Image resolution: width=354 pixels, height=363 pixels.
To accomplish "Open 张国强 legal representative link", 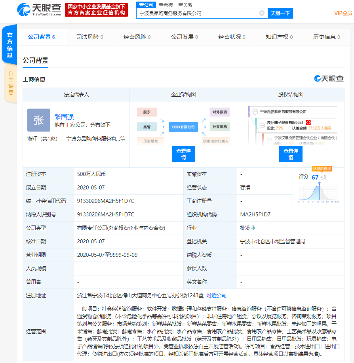I will 64,117.
